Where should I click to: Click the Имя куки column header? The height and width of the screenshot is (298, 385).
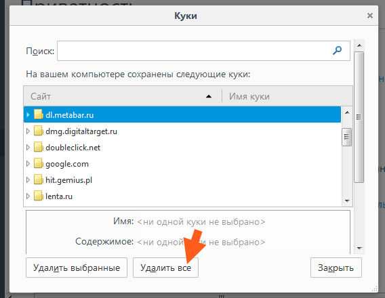[287, 96]
